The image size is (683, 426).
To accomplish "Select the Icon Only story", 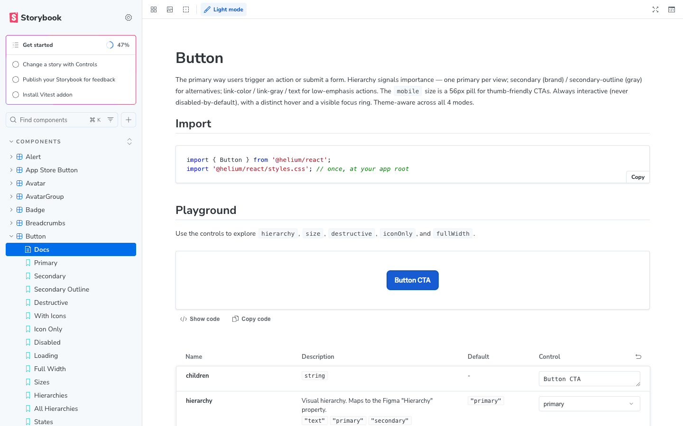I will [48, 329].
